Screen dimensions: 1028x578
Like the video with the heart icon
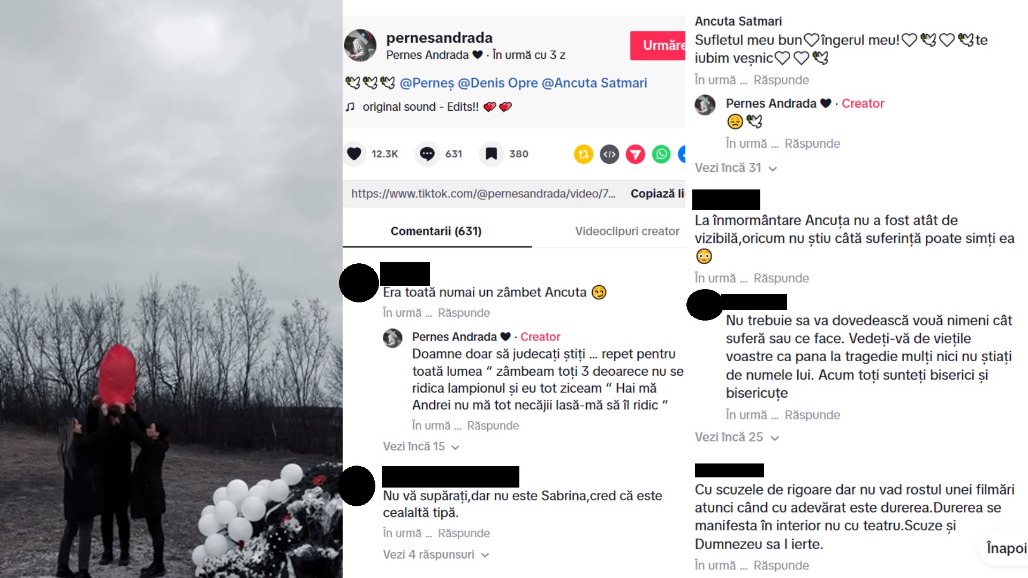(354, 154)
